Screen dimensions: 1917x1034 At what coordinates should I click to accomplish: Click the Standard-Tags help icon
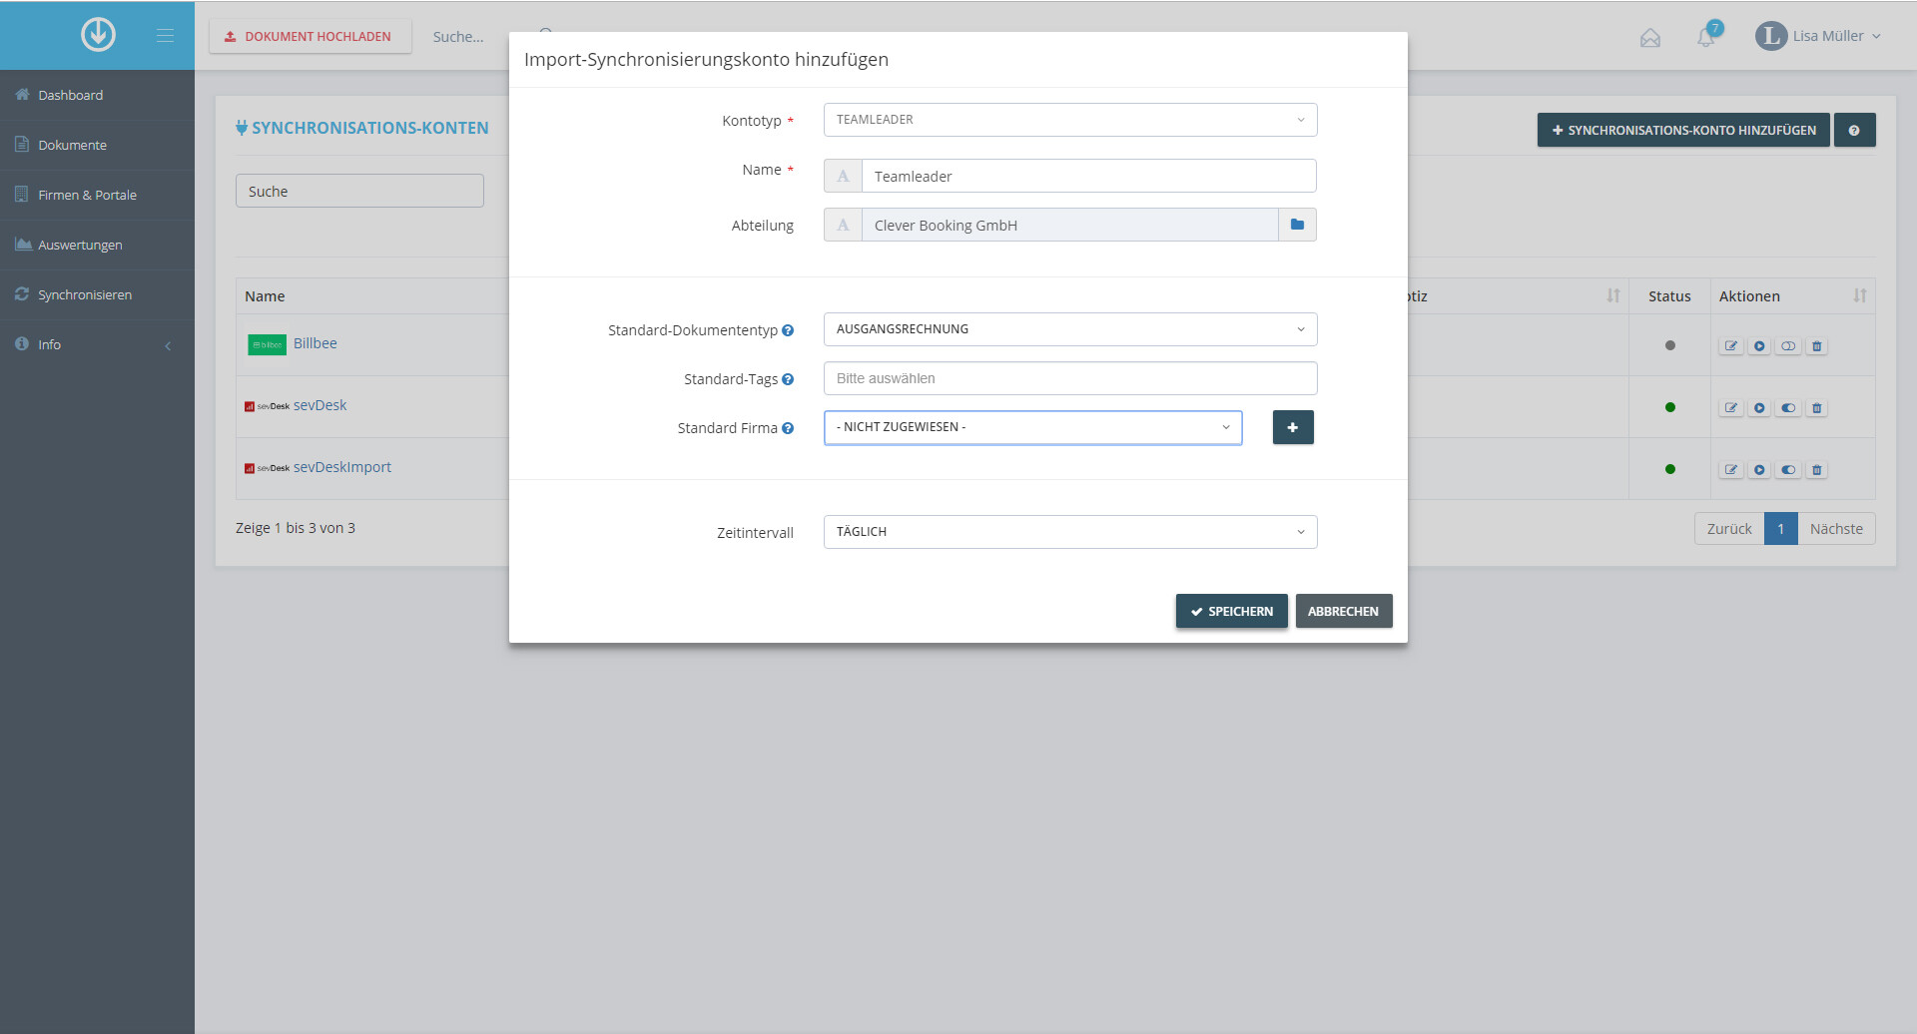click(x=788, y=379)
